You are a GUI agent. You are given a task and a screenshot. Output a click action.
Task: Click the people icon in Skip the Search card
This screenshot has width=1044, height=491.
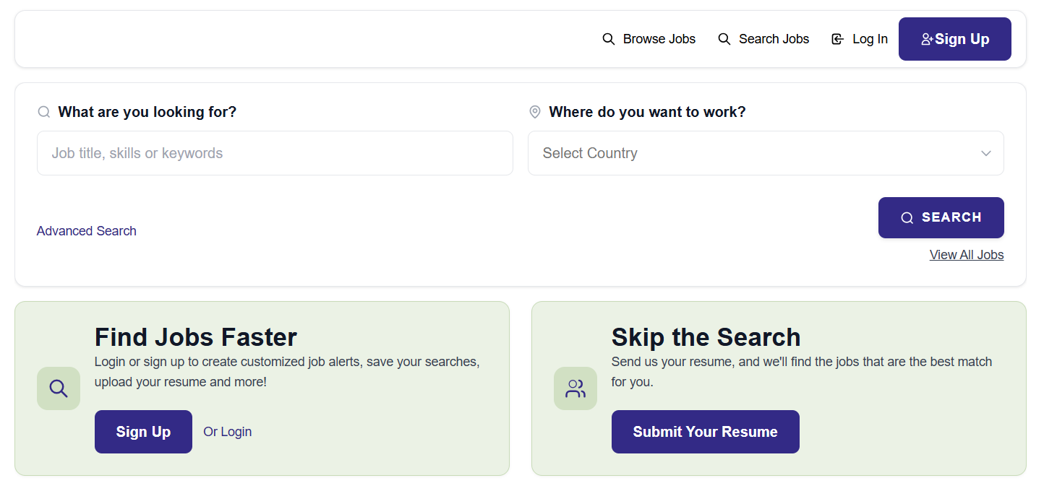pyautogui.click(x=576, y=388)
